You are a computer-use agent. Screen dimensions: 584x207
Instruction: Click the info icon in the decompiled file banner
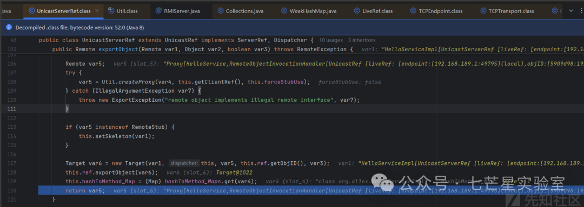[x=9, y=27]
